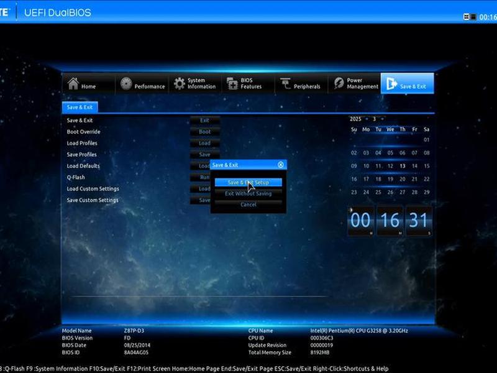Click the hours digit 00 on clock
This screenshot has height=373, width=497.
[361, 221]
